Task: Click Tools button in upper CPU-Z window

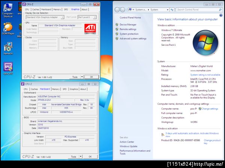Action: click(x=75, y=77)
